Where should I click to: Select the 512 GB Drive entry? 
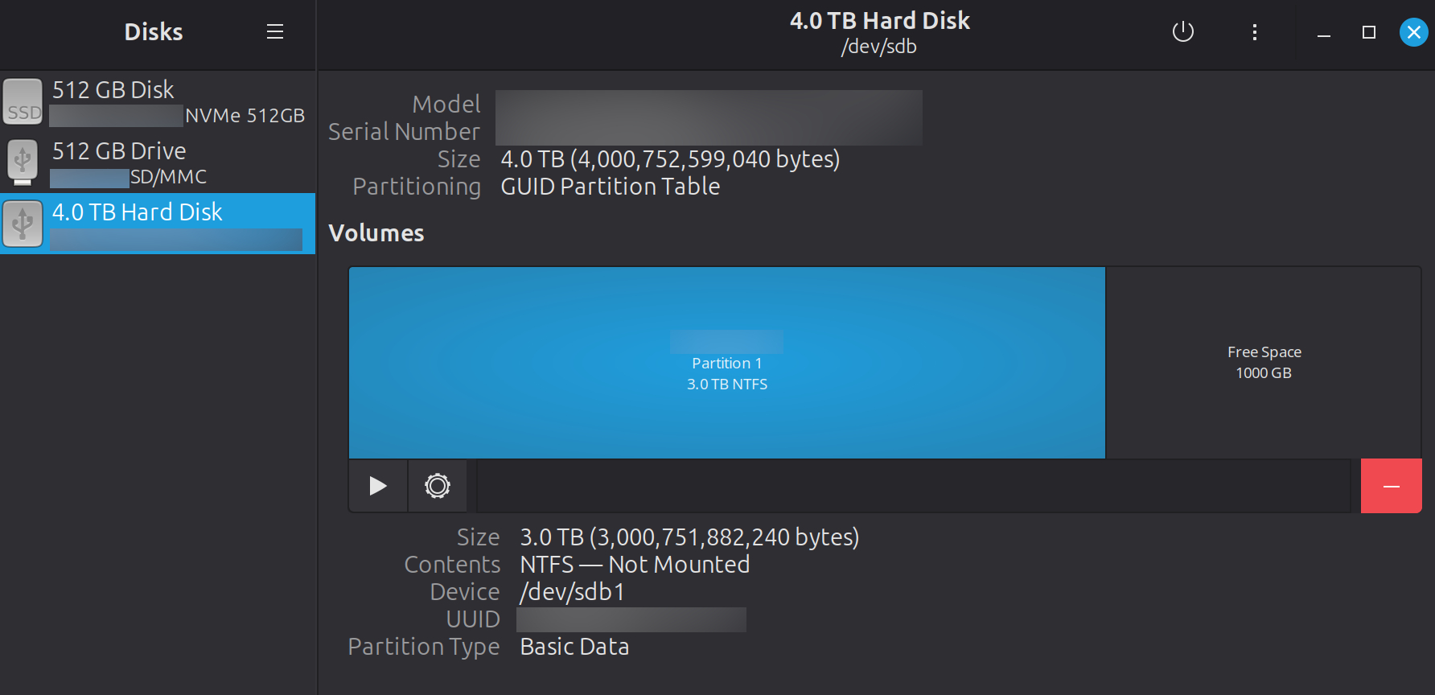pyautogui.click(x=158, y=162)
